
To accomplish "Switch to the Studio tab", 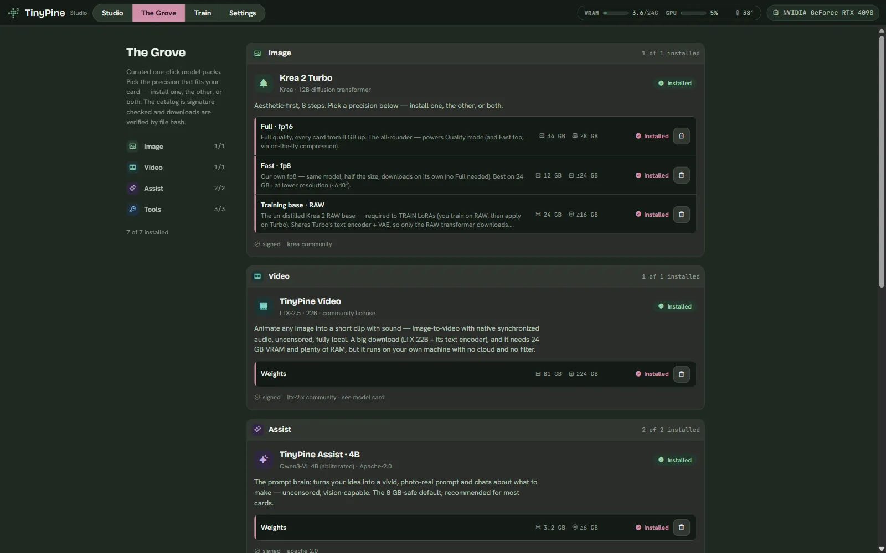I will pos(112,13).
